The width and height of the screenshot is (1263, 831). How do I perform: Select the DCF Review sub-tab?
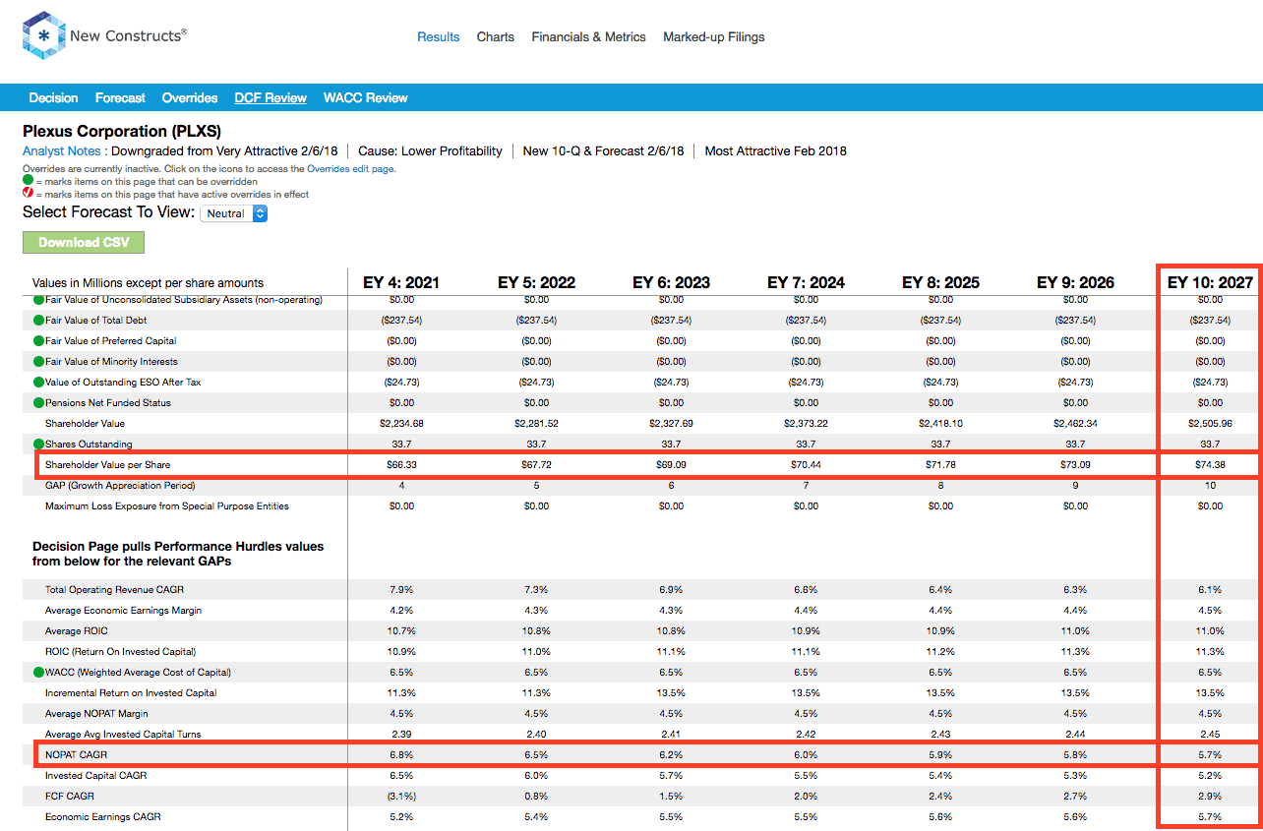[x=271, y=97]
